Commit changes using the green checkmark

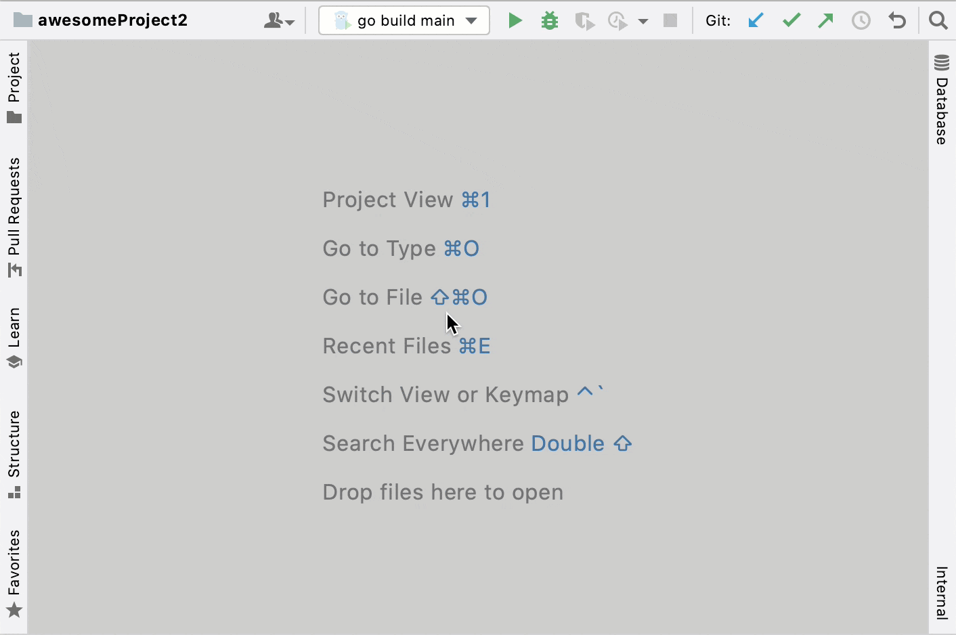coord(791,20)
